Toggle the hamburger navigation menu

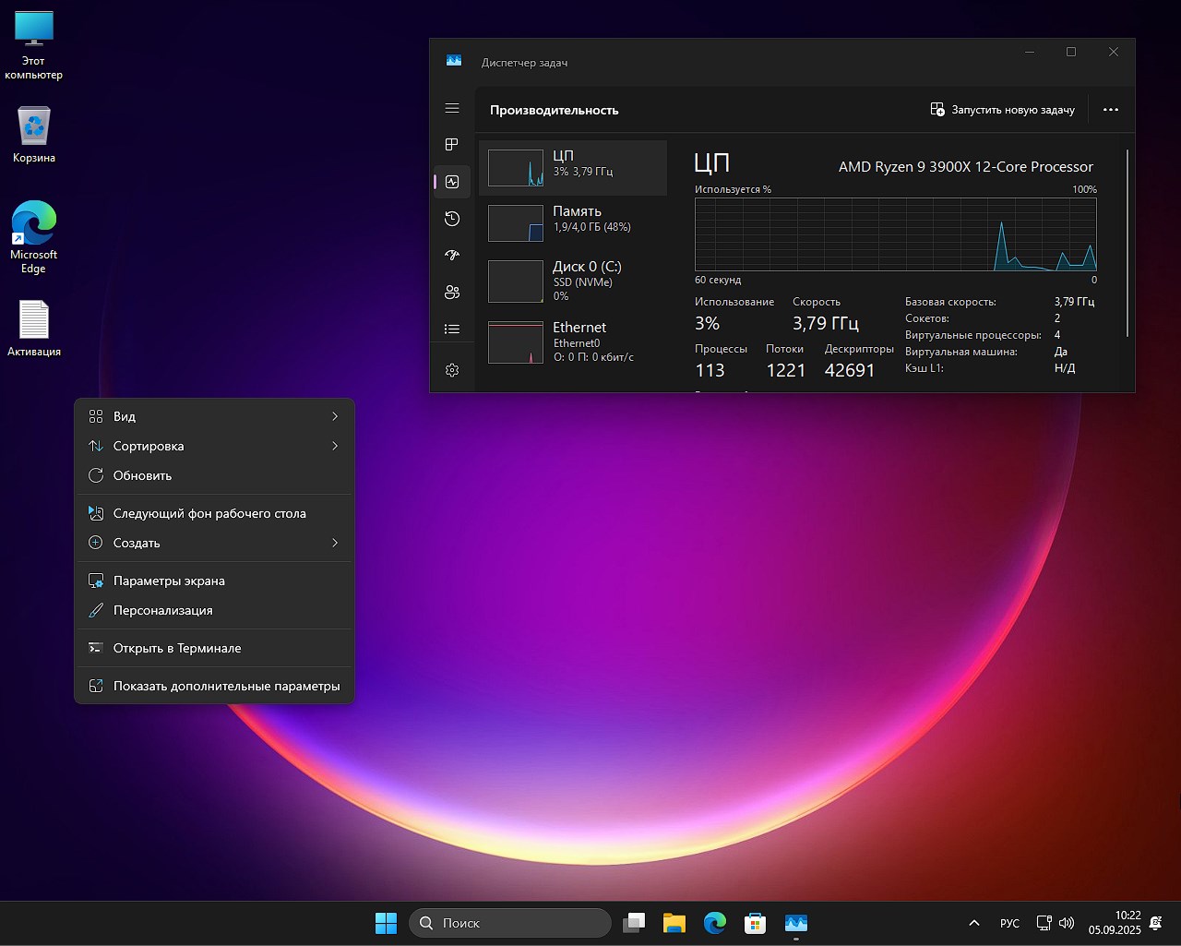coord(452,108)
